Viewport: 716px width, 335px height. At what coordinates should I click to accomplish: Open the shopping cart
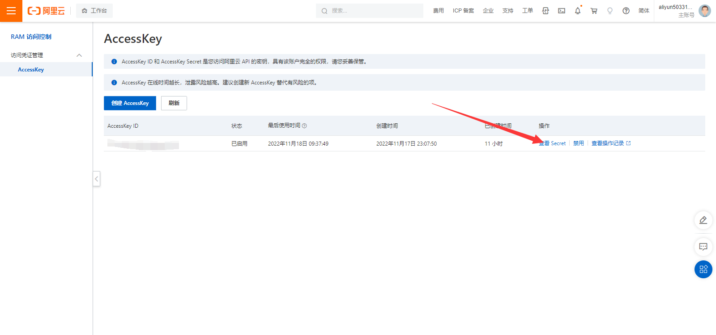594,11
